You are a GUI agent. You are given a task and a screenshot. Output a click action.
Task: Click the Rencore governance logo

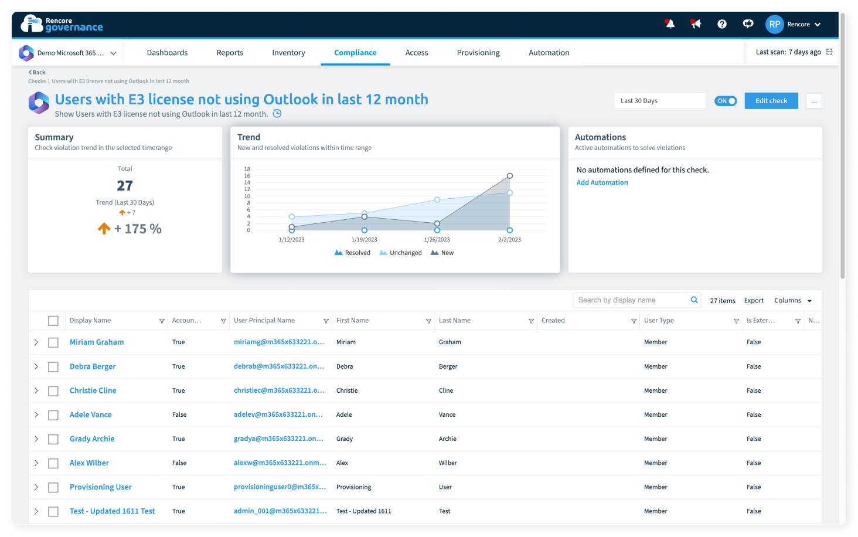62,24
